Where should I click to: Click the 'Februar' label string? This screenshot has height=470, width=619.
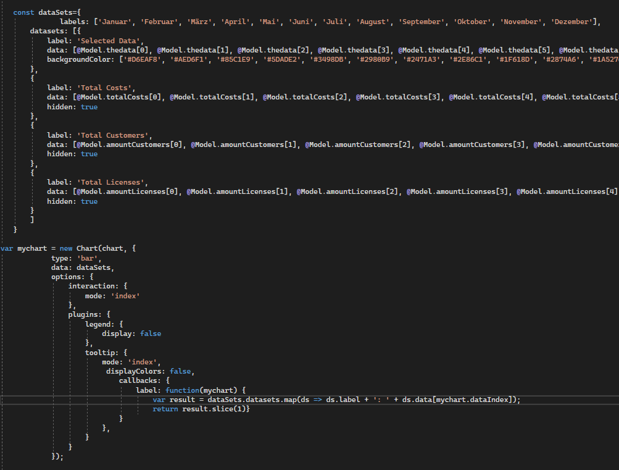tap(158, 22)
